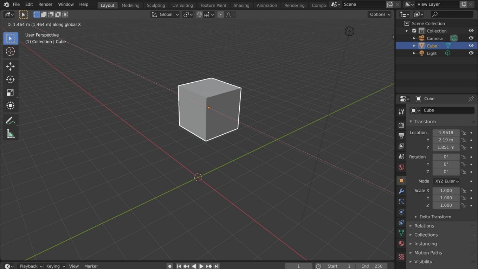Open the Object Data properties tab
478x269 pixels.
click(x=401, y=233)
